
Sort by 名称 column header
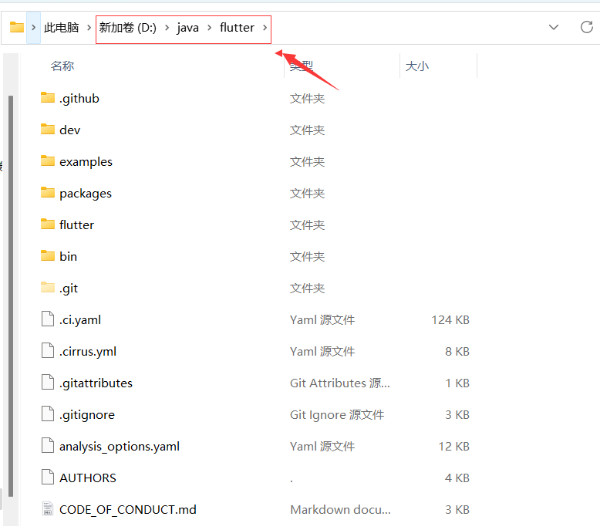[62, 66]
